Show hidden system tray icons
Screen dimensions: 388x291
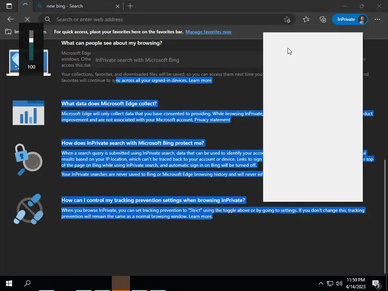(x=321, y=283)
